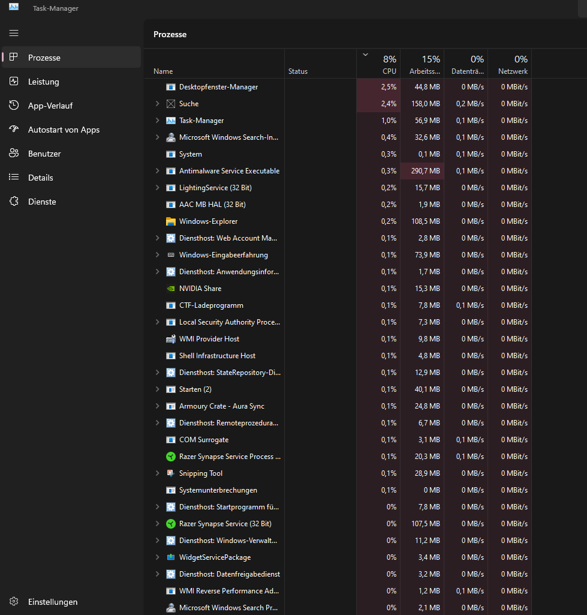Switch to the Details page
Viewport: 587px width, 615px height.
click(x=71, y=177)
